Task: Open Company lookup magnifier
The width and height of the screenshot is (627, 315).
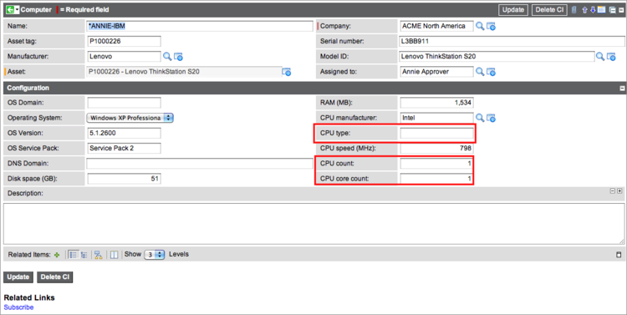Action: pyautogui.click(x=480, y=27)
